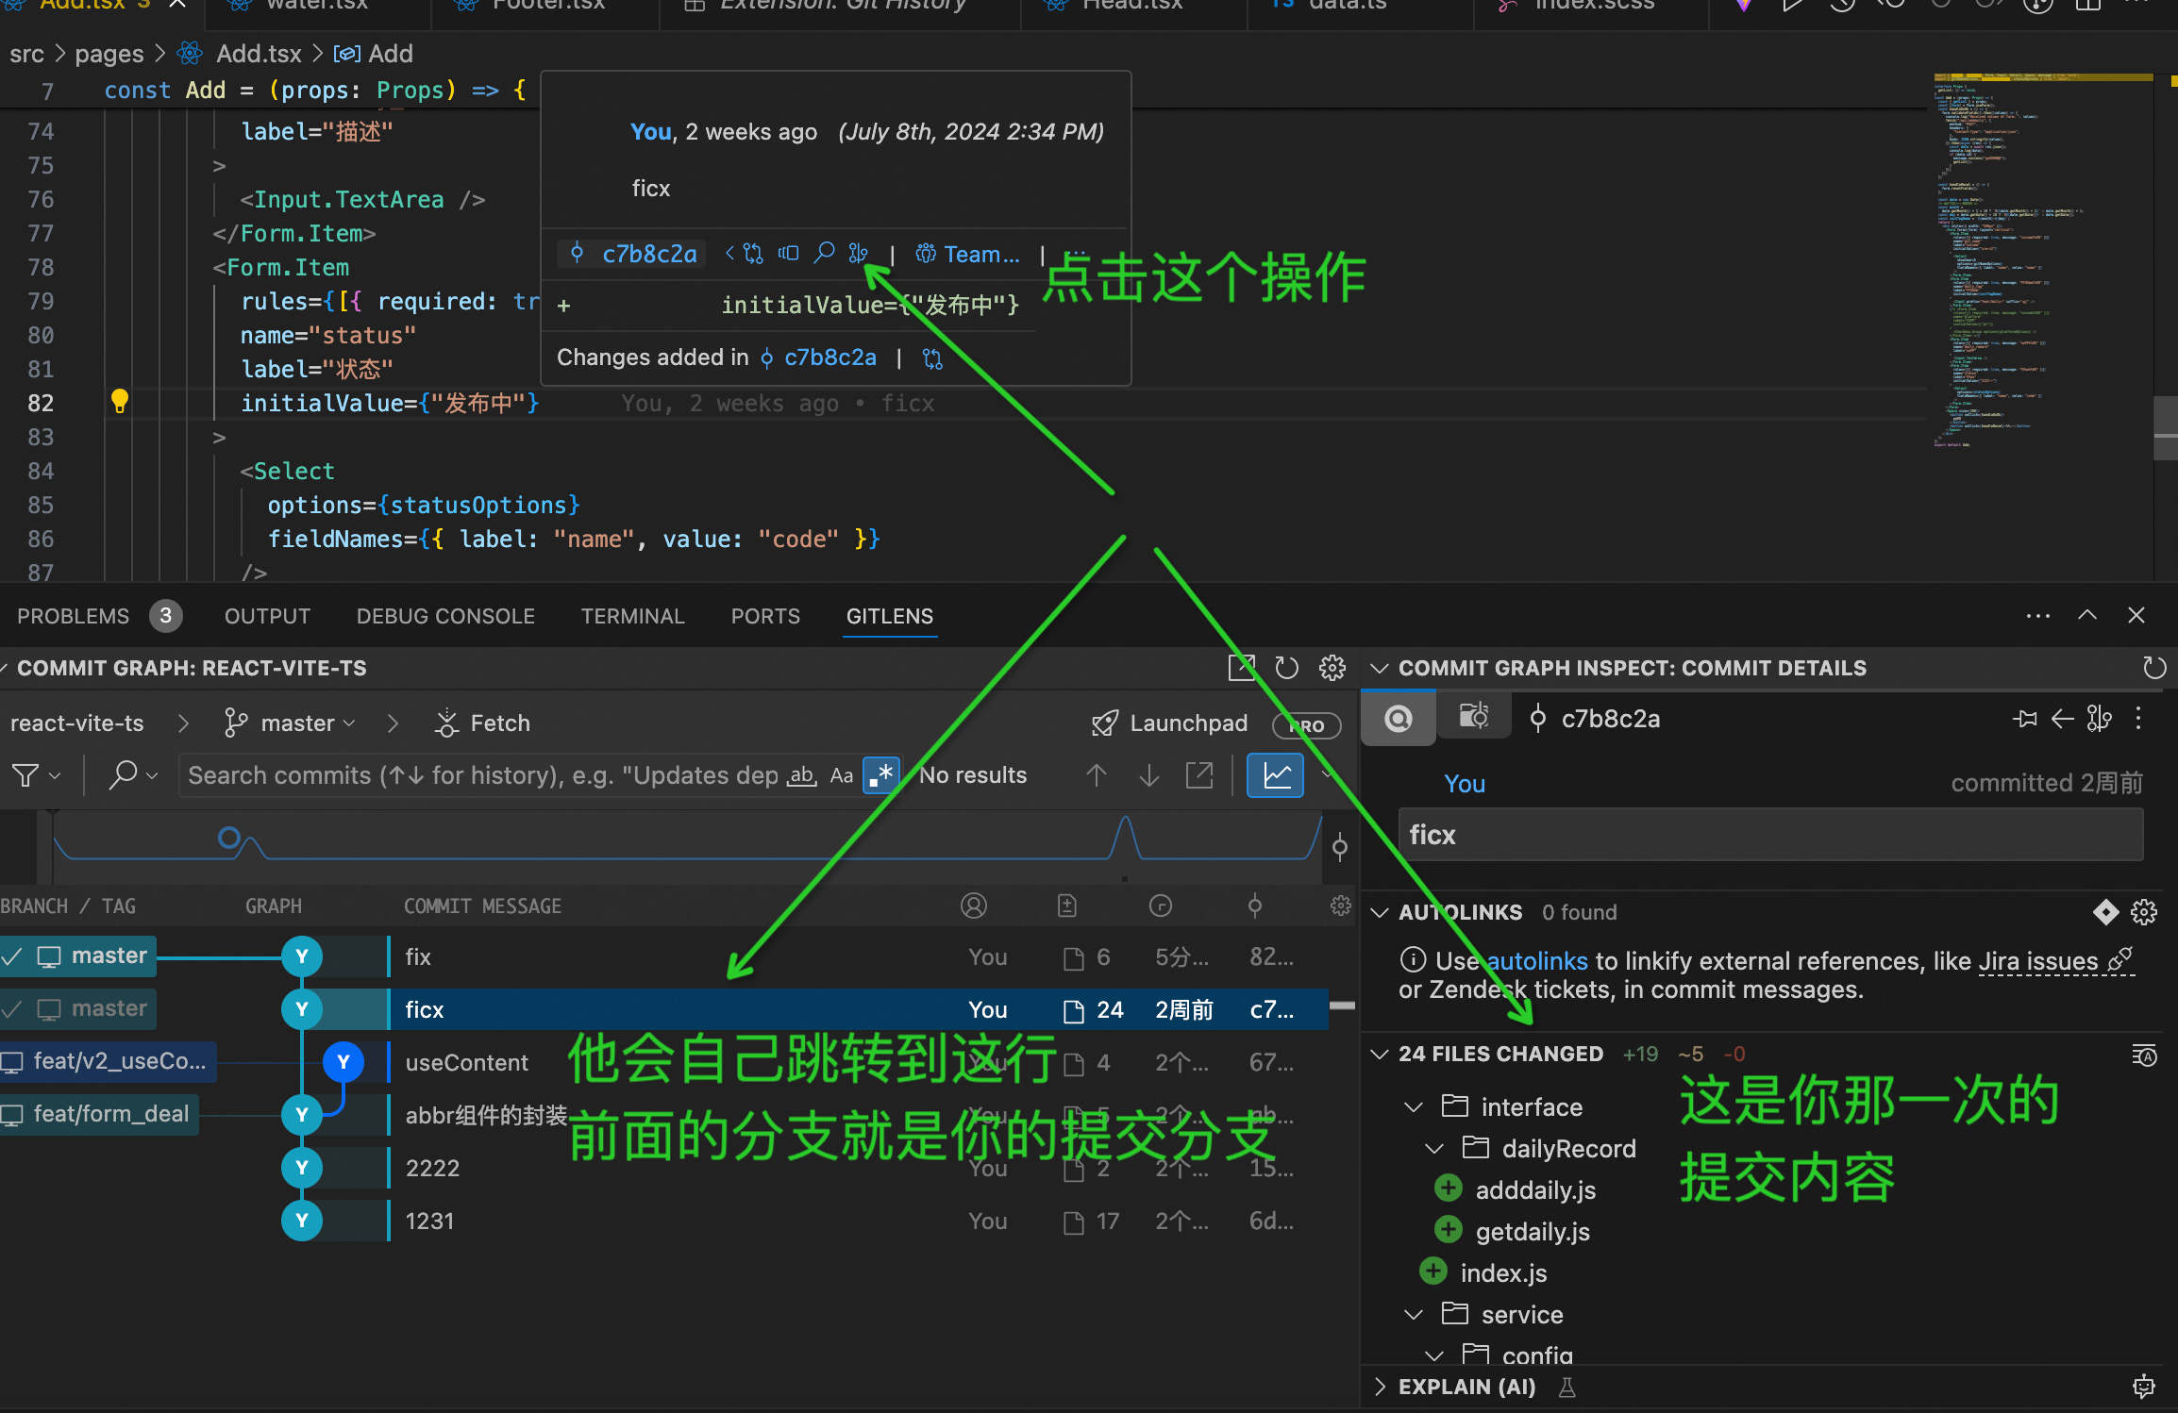The height and width of the screenshot is (1413, 2178).
Task: Switch to the GITLENS tab
Action: (891, 614)
